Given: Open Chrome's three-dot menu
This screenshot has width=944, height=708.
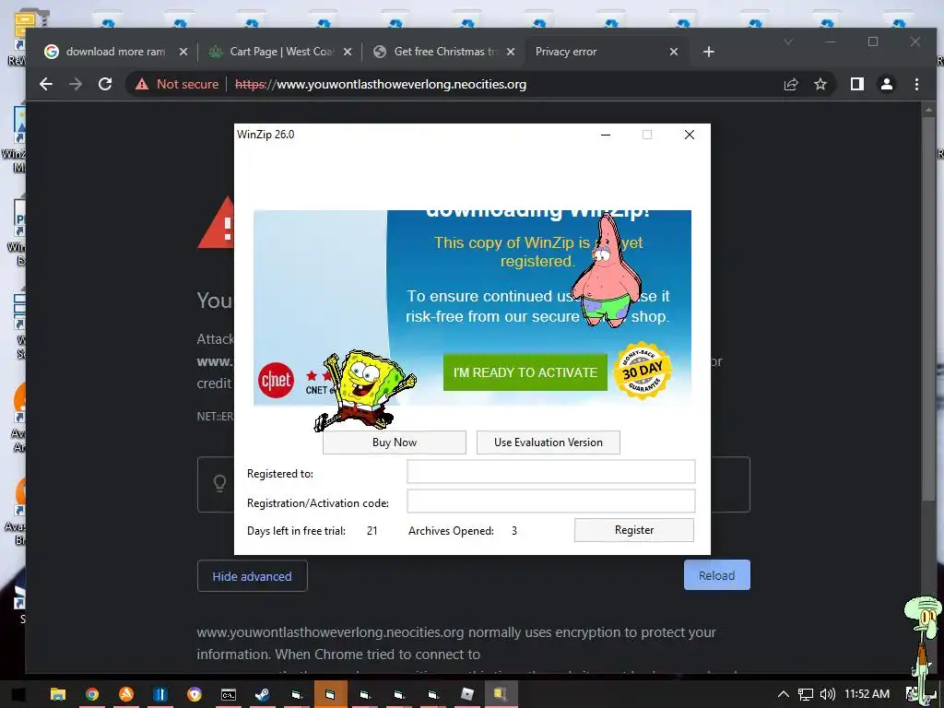Looking at the screenshot, I should (x=916, y=84).
